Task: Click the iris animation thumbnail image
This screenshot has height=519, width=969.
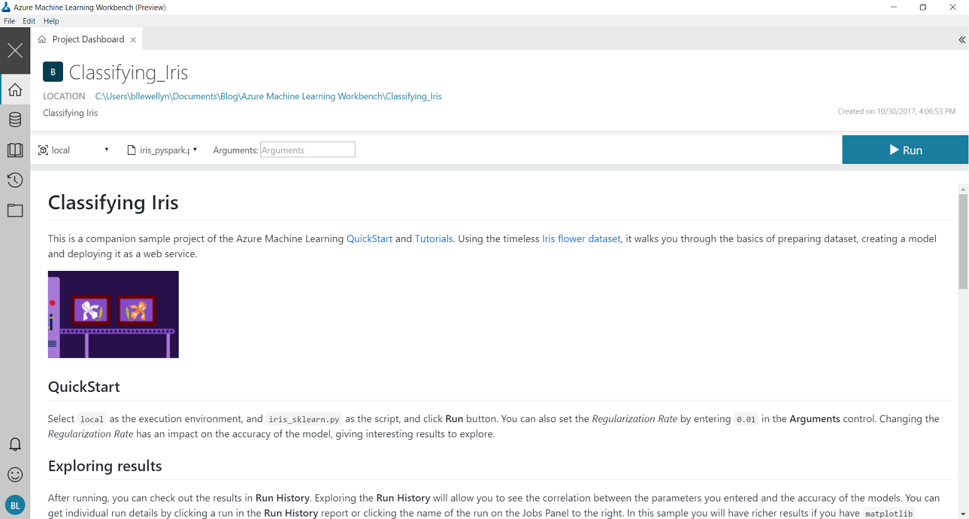Action: click(x=113, y=315)
